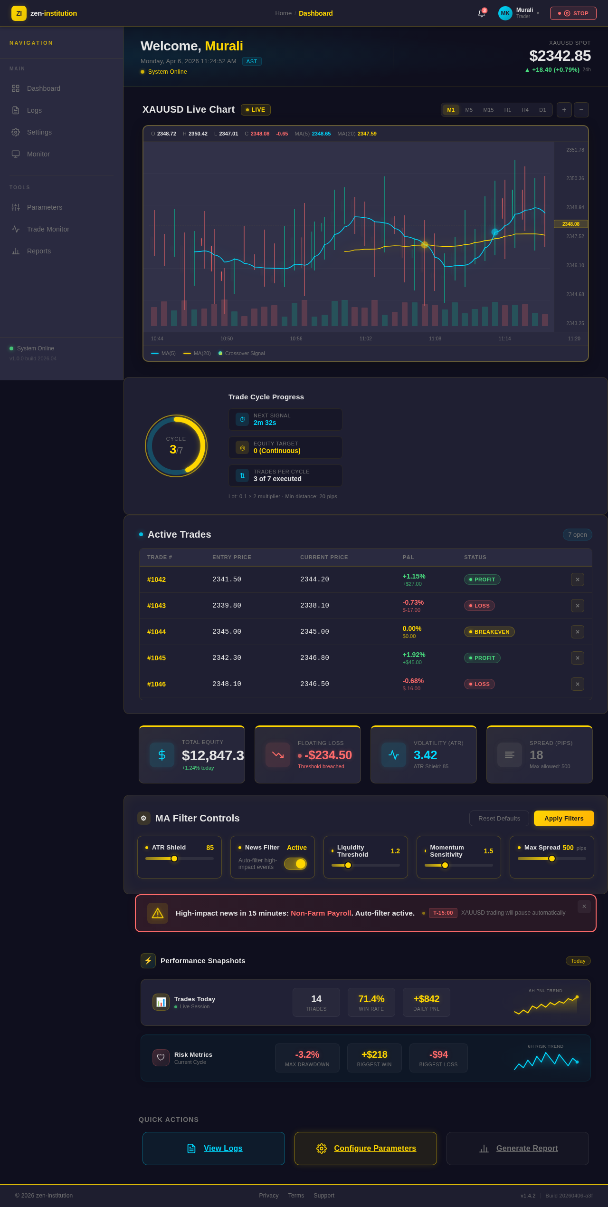Viewport: 608px width, 1207px height.
Task: Click the 7 open badge
Action: click(x=578, y=535)
